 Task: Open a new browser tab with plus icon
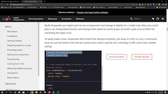pos(44,2)
